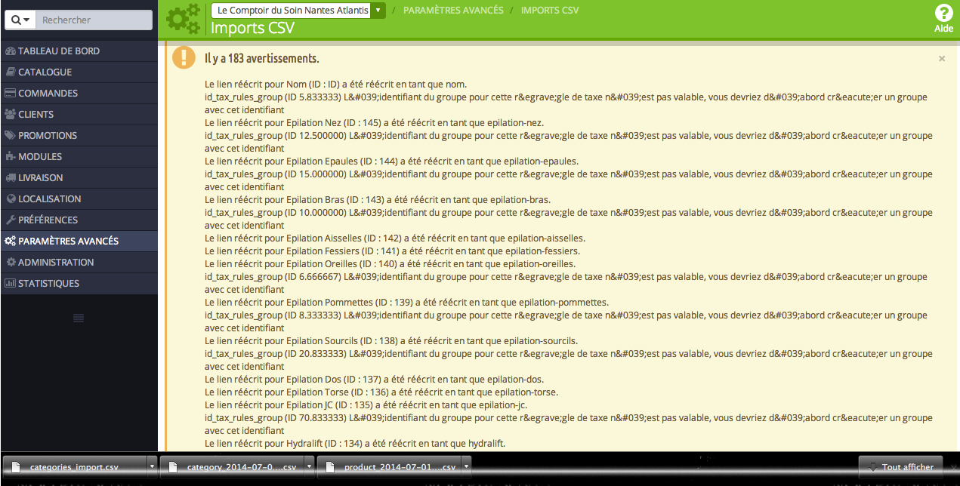Click the Epilation Dos warning line
The image size is (960, 486).
pos(375,379)
